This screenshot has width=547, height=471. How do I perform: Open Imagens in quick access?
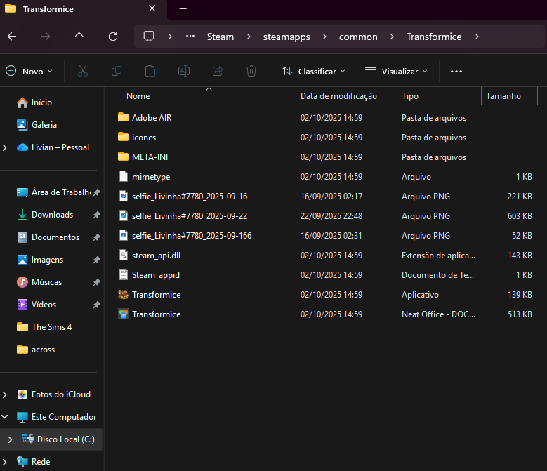[40, 260]
